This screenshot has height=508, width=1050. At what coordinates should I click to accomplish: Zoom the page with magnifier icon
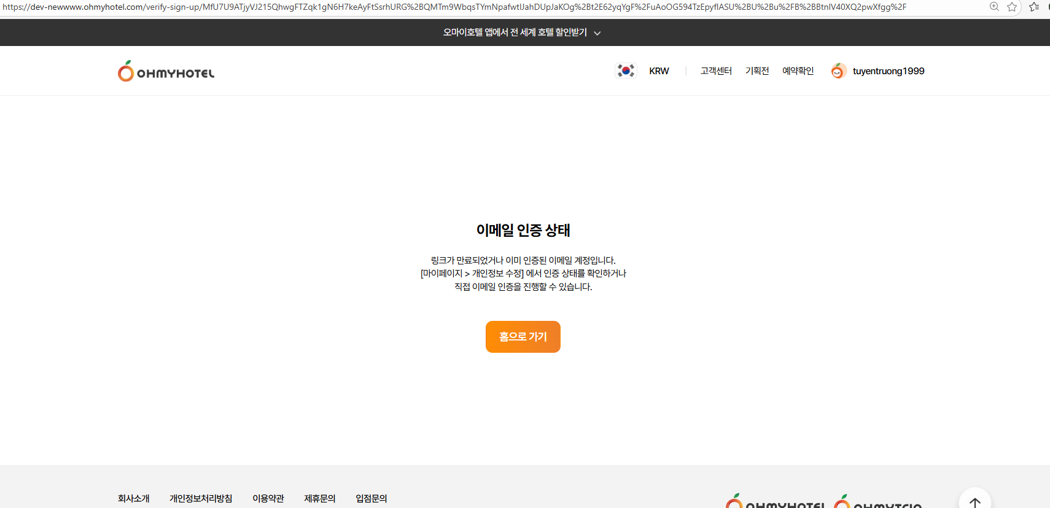[994, 7]
